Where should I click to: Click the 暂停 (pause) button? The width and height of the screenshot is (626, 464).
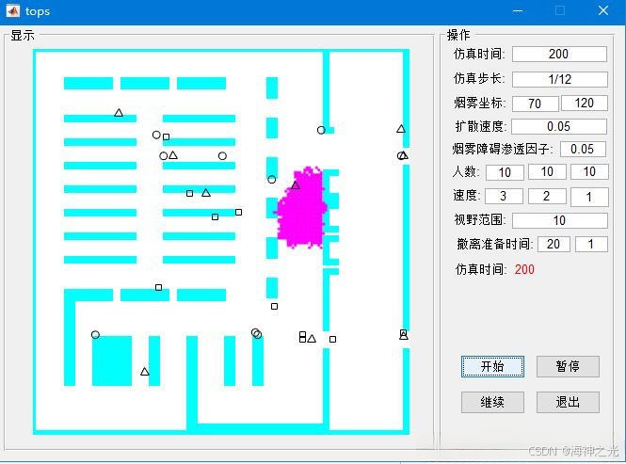pos(568,366)
